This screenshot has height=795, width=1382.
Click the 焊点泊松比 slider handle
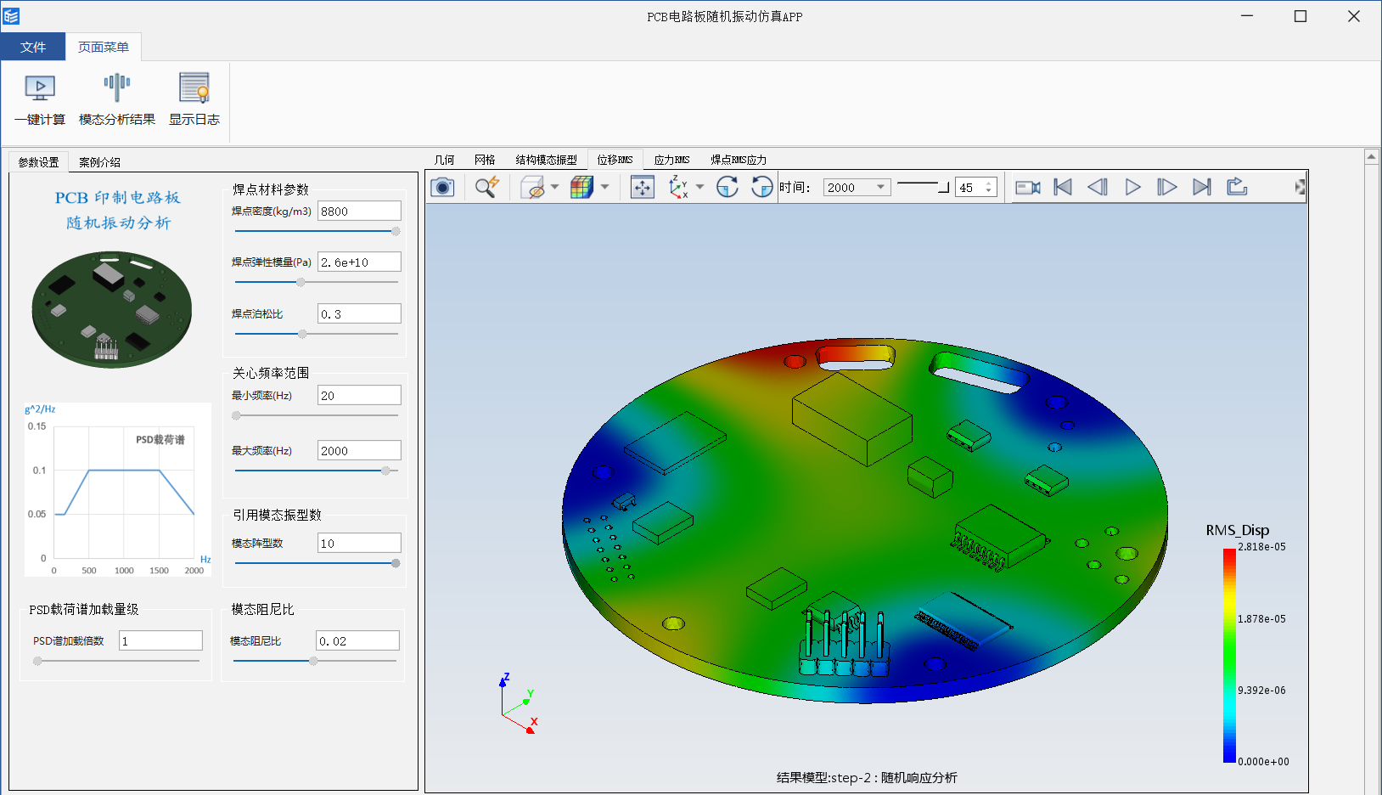302,334
